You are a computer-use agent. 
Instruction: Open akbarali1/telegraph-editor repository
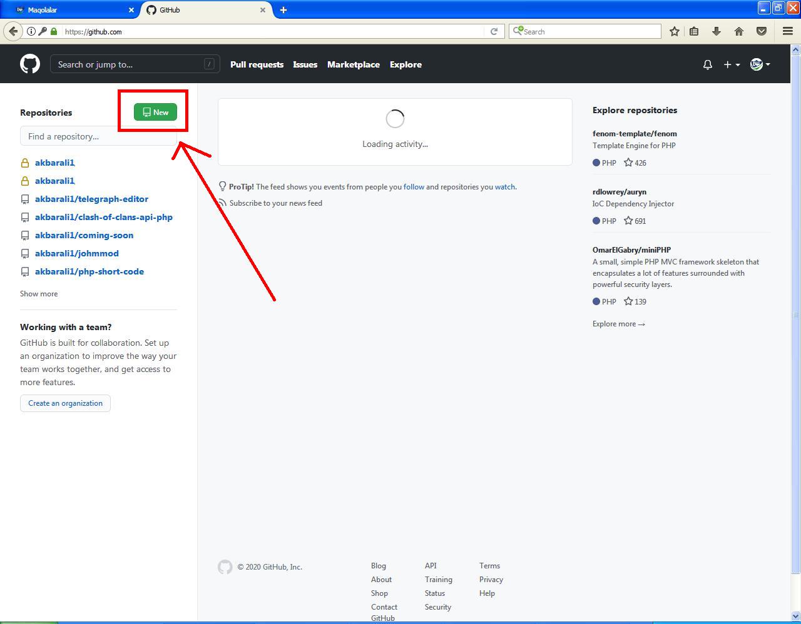point(91,199)
